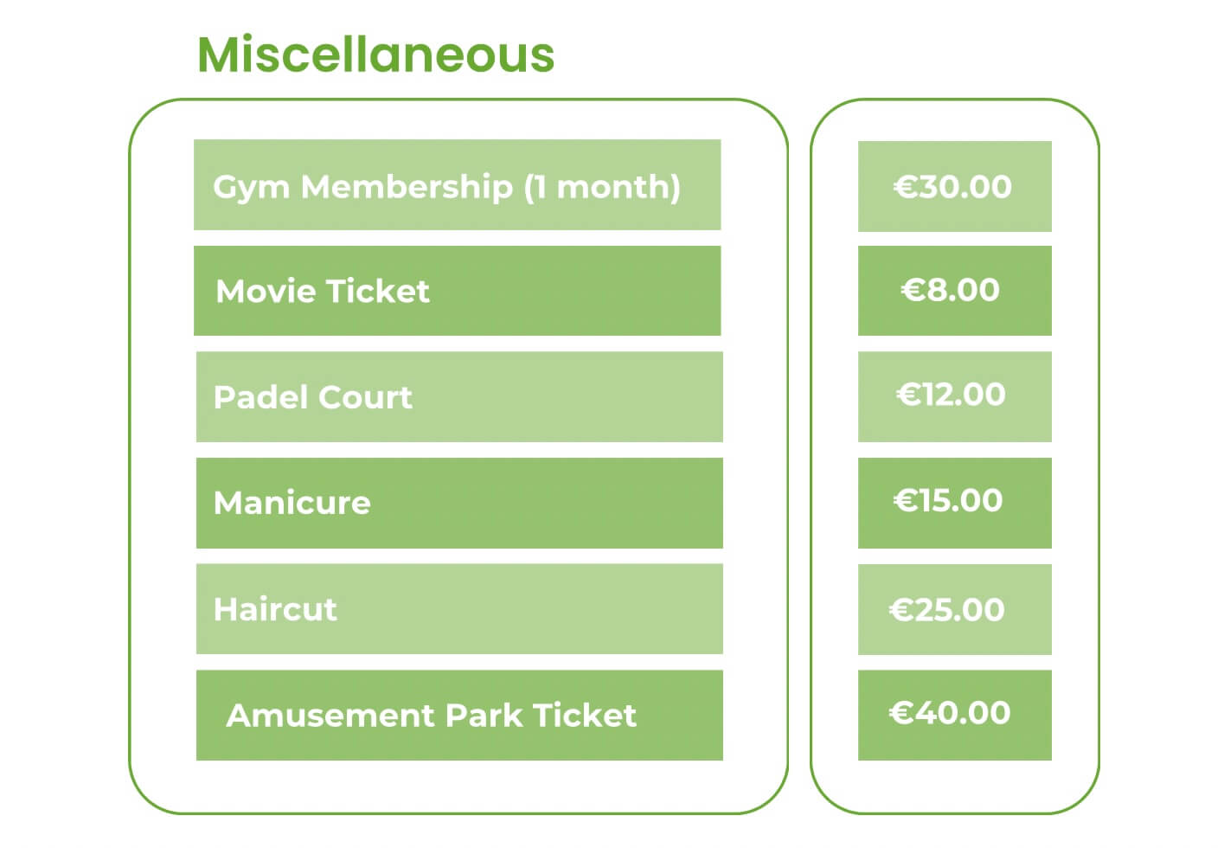Select the Manicure row
This screenshot has width=1224, height=848.
[459, 503]
